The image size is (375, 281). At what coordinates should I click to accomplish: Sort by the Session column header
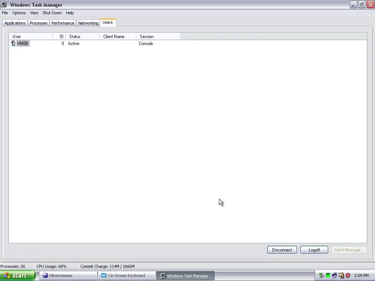click(158, 37)
